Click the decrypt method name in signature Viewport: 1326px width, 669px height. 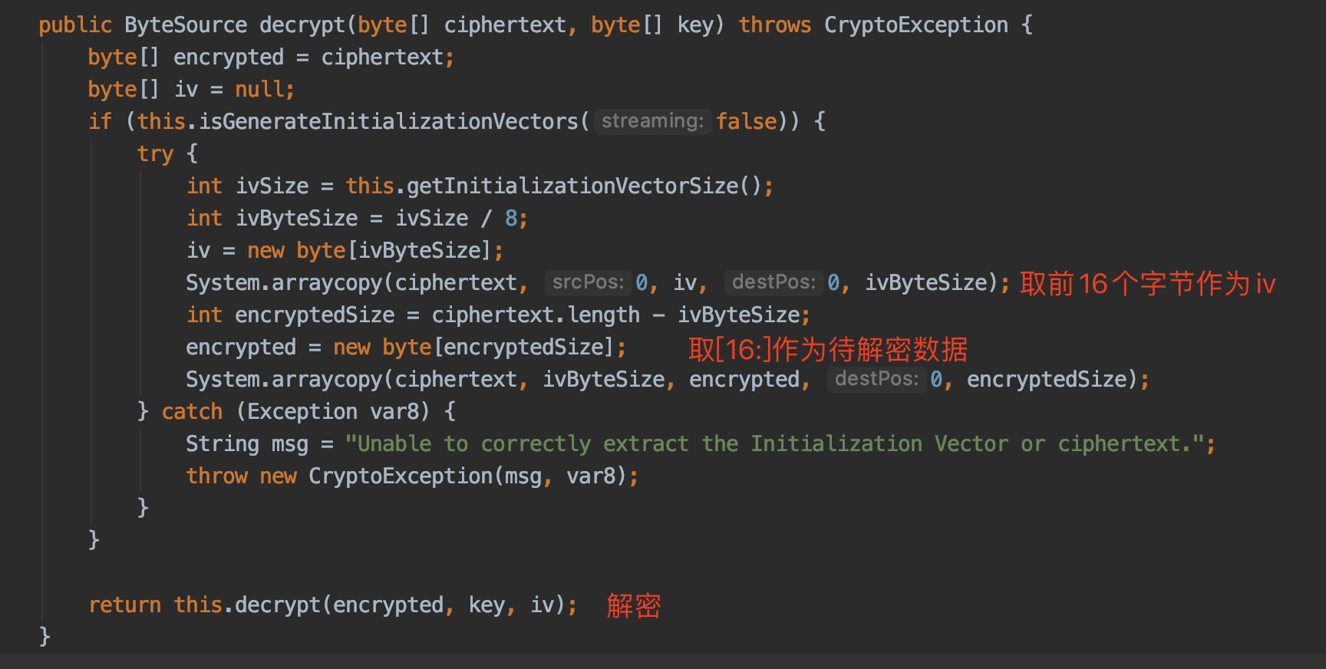302,25
